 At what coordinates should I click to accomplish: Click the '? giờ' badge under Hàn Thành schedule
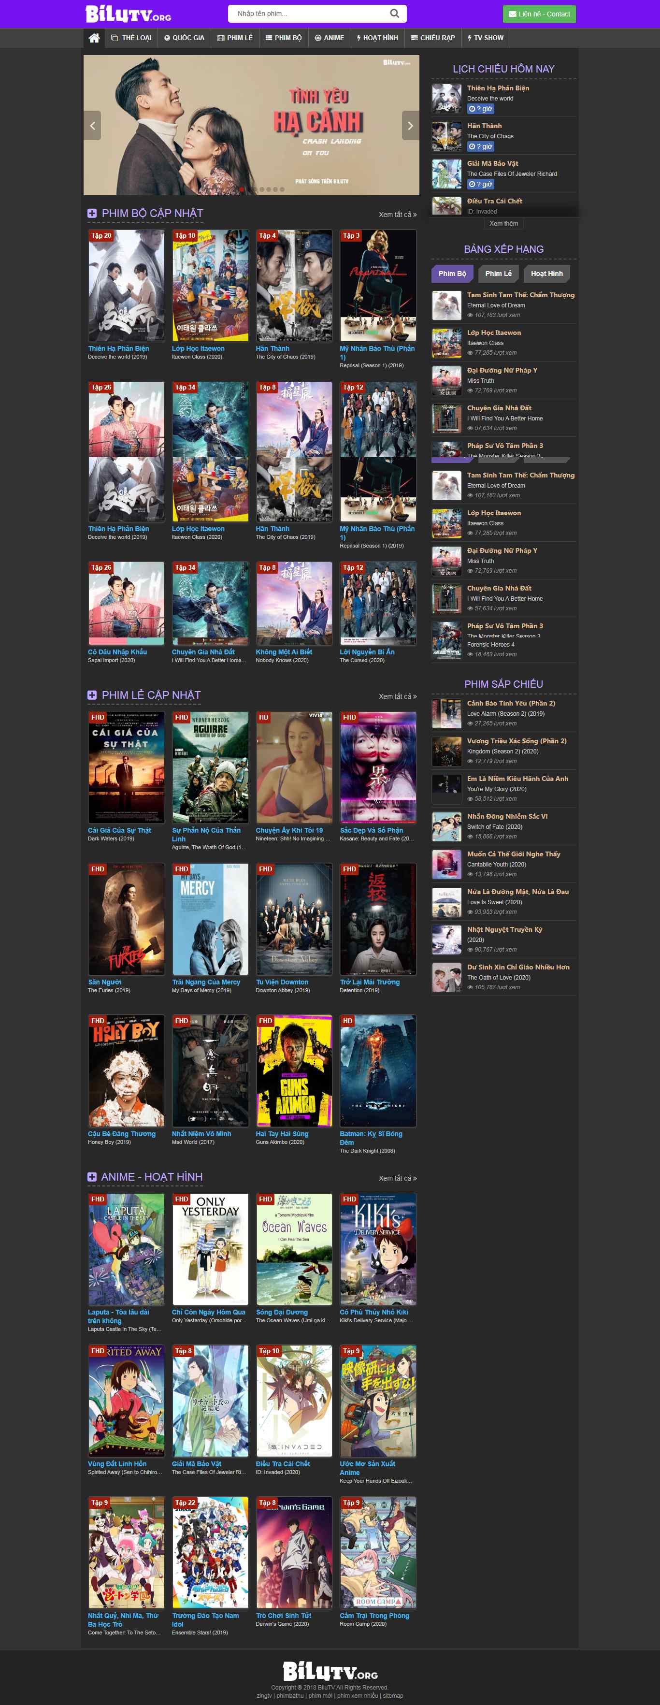point(481,146)
